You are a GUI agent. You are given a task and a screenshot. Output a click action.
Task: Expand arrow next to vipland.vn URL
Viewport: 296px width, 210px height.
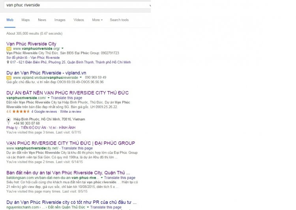[81, 78]
